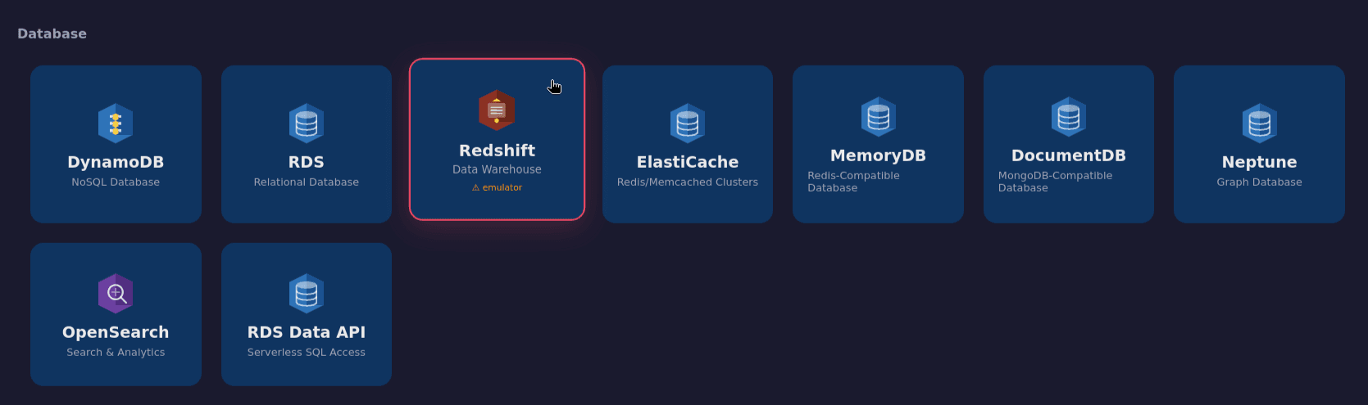The image size is (1368, 405).
Task: Click the Database section heading
Action: coord(52,34)
